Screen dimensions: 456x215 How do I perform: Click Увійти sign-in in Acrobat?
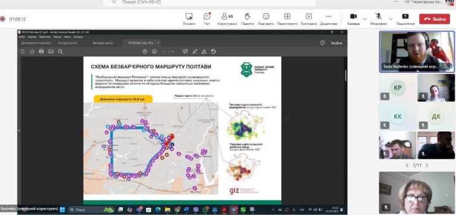click(336, 43)
